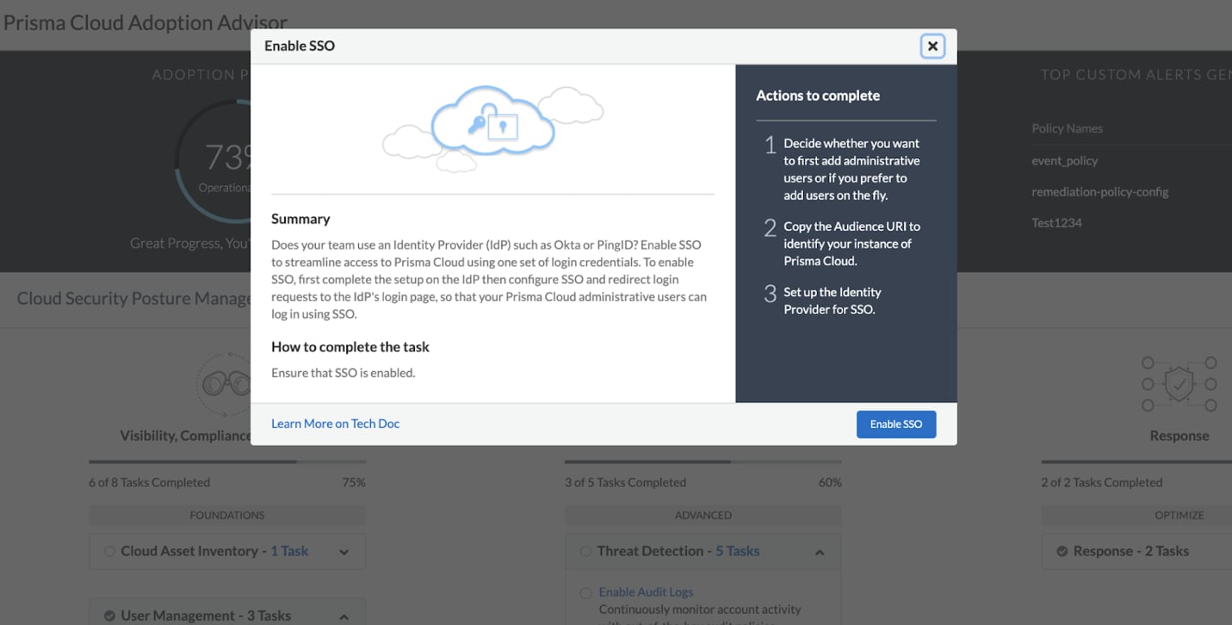Select Test1234 policy name
This screenshot has width=1232, height=625.
pos(1056,223)
